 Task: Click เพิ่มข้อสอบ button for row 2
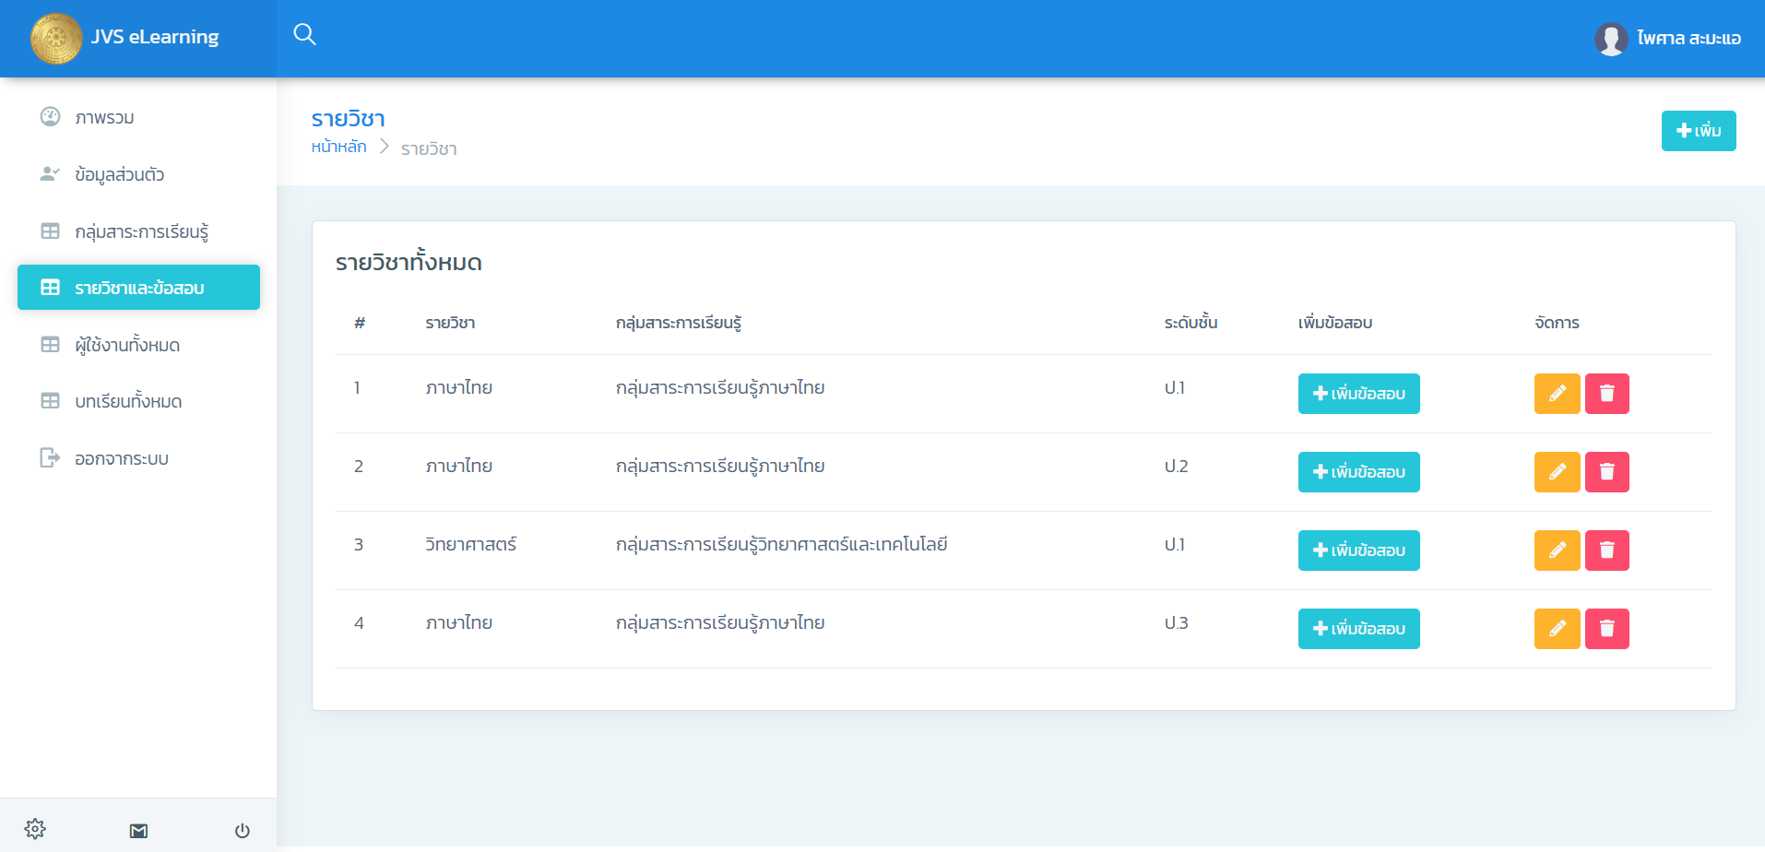point(1358,472)
